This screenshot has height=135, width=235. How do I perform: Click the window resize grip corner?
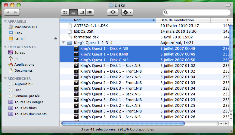tap(231, 130)
